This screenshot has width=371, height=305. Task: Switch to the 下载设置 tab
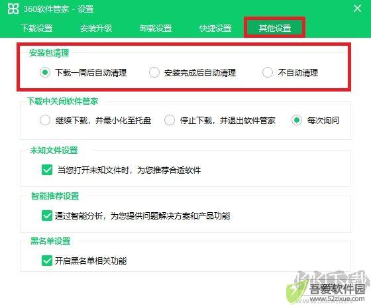36,28
